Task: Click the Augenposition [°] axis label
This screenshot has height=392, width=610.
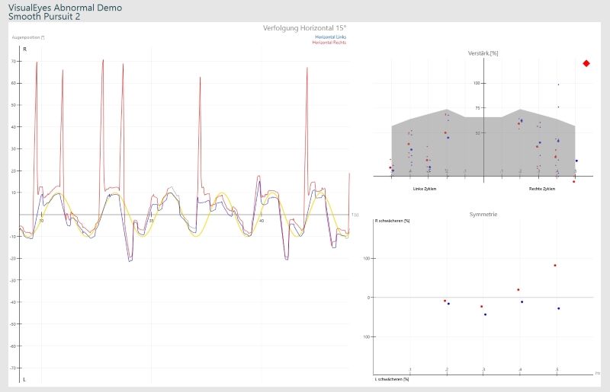Action: click(28, 37)
